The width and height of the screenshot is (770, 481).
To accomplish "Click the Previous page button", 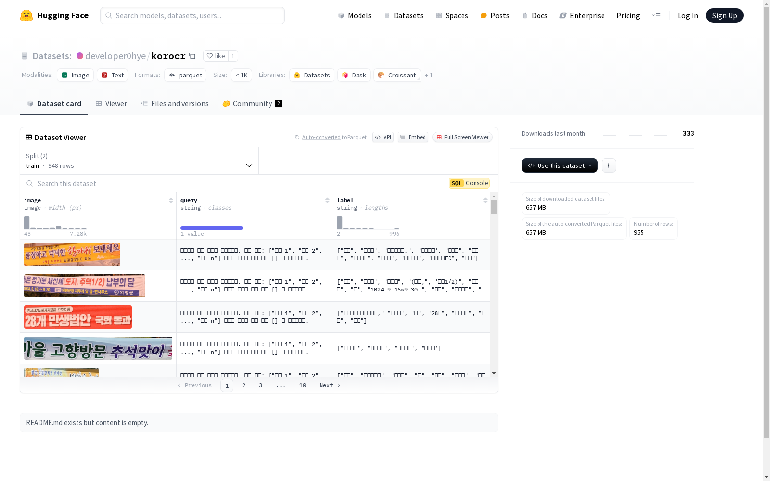I will click(194, 385).
